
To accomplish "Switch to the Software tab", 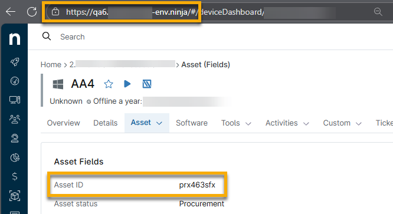I will coord(192,123).
